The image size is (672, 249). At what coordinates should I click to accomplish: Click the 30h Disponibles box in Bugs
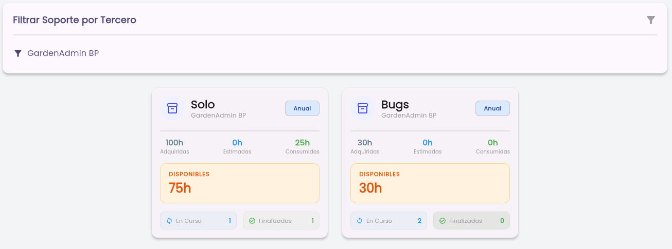(430, 183)
